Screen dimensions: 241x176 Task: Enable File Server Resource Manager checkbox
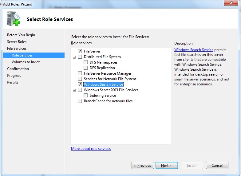click(x=80, y=73)
